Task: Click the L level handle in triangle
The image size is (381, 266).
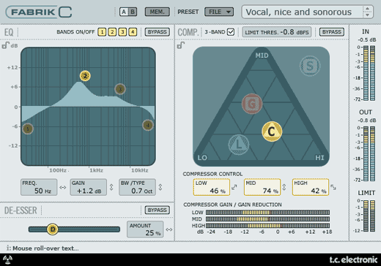Action: pos(239,145)
